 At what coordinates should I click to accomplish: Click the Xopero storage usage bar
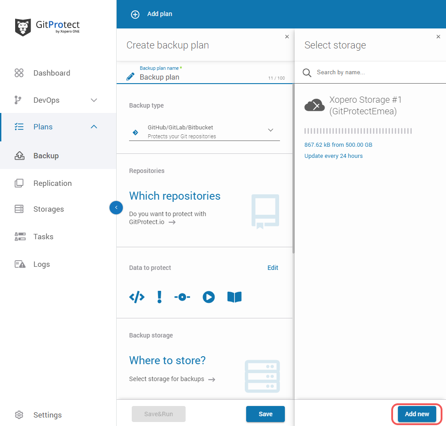click(x=358, y=131)
